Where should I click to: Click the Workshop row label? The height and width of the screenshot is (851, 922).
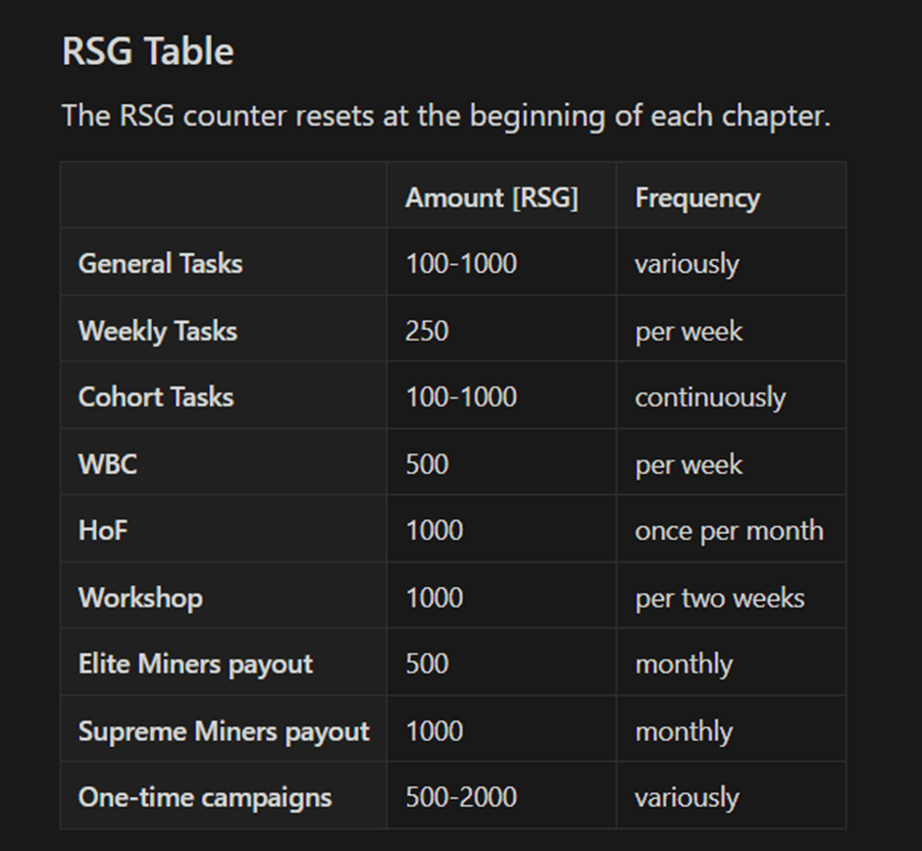[x=140, y=598]
